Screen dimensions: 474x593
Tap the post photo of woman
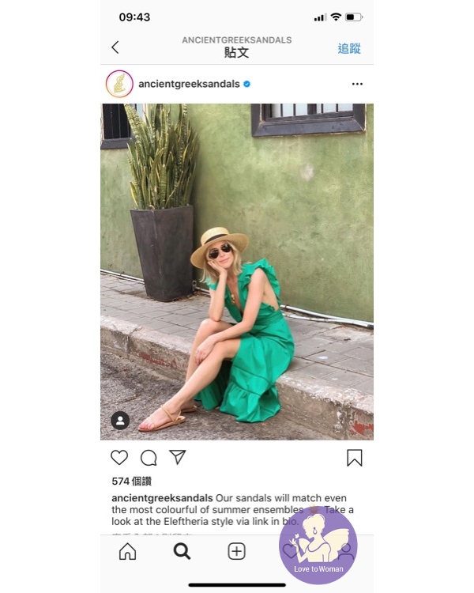point(237,272)
